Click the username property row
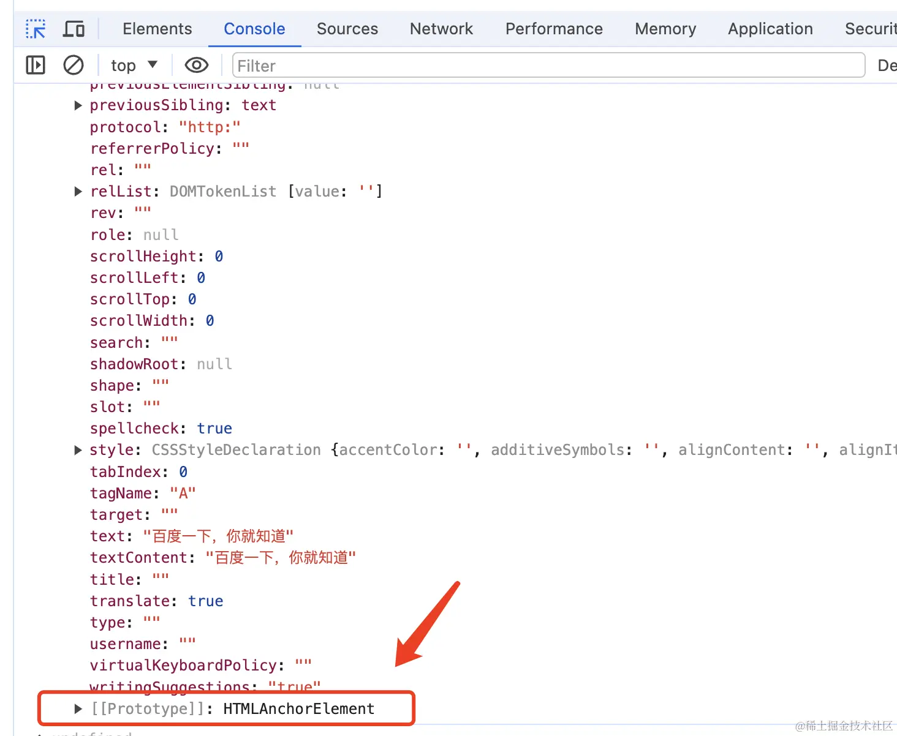 (x=143, y=644)
